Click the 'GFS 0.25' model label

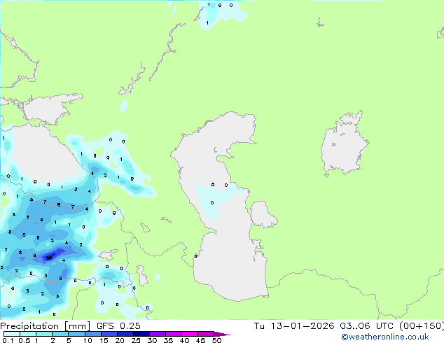(x=118, y=326)
